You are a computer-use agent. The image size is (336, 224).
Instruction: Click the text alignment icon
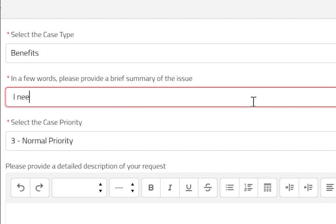[329, 188]
